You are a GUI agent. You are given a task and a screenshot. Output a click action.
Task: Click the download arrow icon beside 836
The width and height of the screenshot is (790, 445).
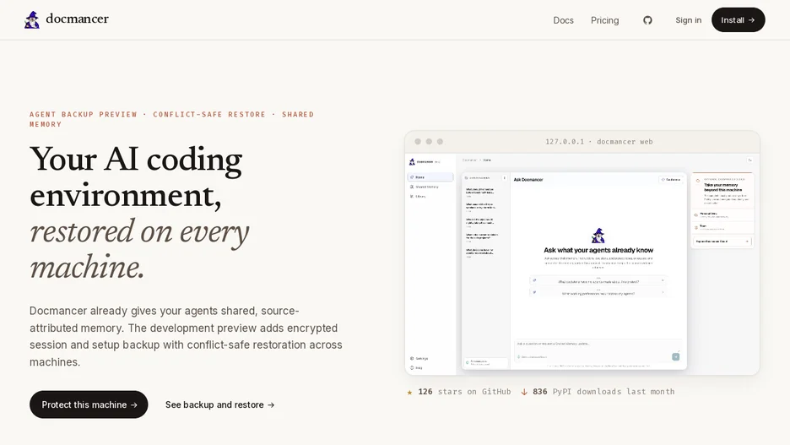(524, 392)
